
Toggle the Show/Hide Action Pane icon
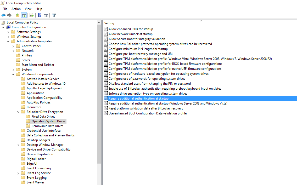pos(46,15)
